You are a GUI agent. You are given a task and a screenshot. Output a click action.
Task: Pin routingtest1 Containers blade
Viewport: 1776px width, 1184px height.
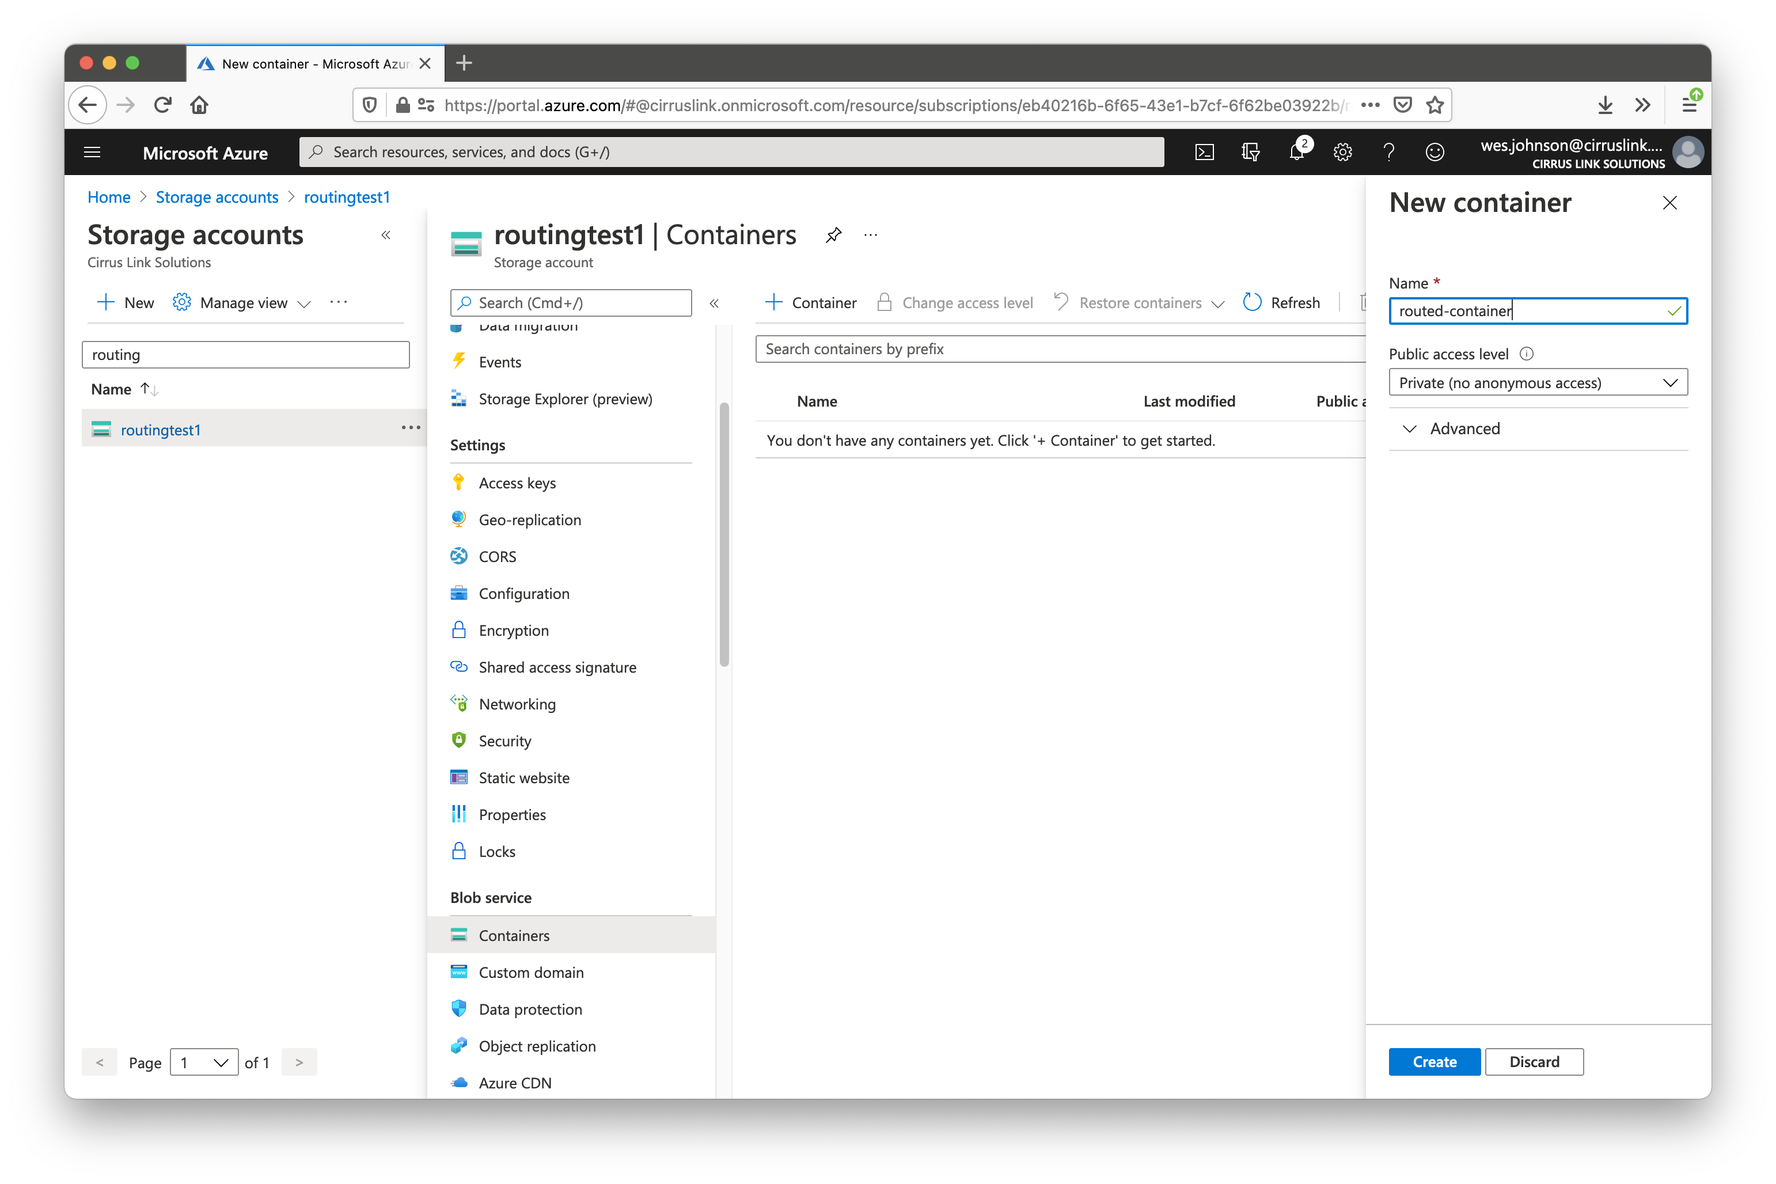(x=834, y=235)
